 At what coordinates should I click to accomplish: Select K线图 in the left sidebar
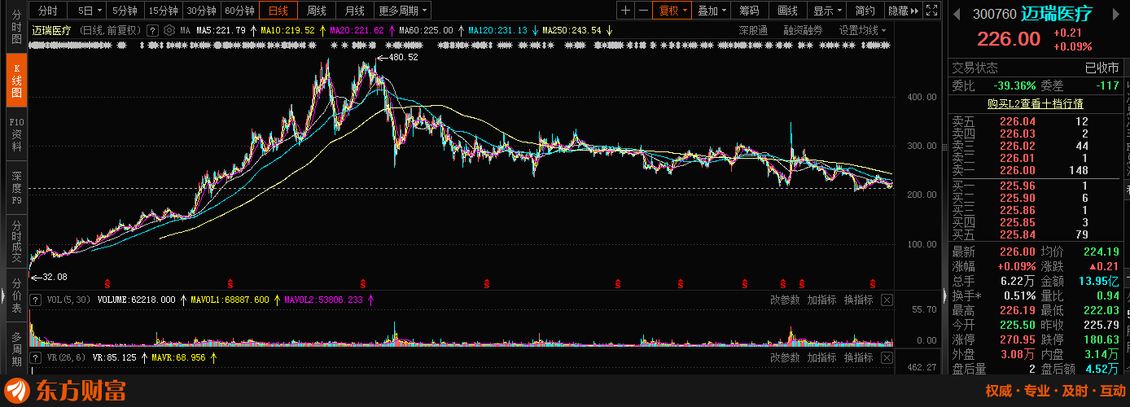point(16,81)
